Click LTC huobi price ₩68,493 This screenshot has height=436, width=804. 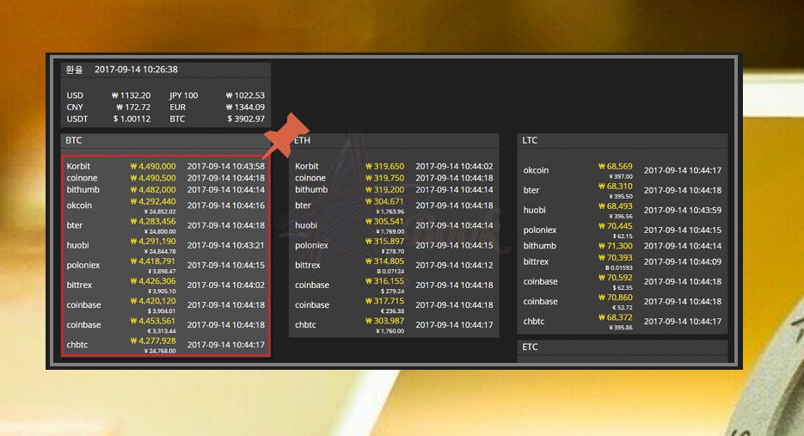click(x=616, y=206)
